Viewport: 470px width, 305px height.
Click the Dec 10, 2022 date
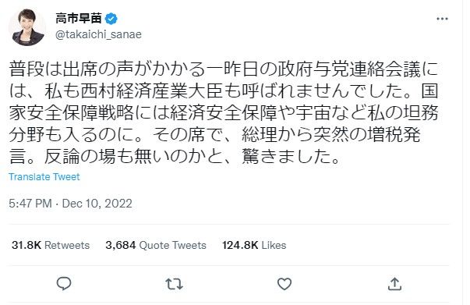coord(97,204)
